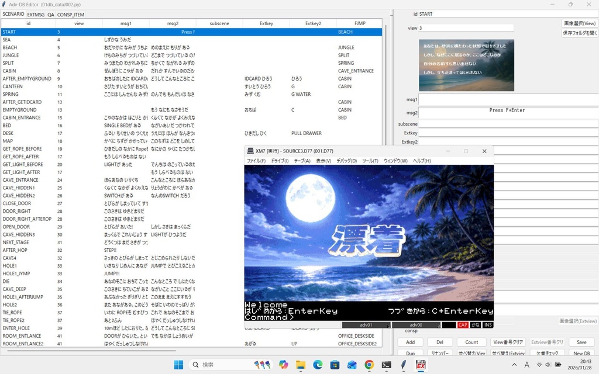599x374 pixels.
Task: Sort by the view column header
Action: [x=79, y=23]
